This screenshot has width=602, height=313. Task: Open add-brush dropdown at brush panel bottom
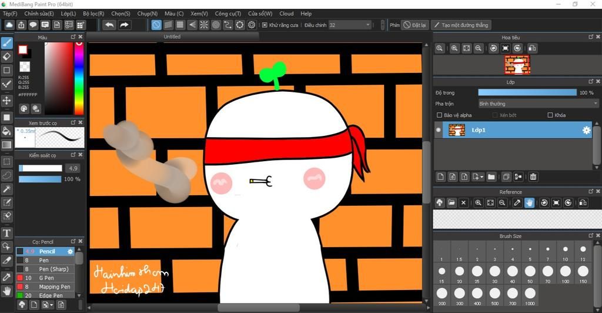coord(51,305)
